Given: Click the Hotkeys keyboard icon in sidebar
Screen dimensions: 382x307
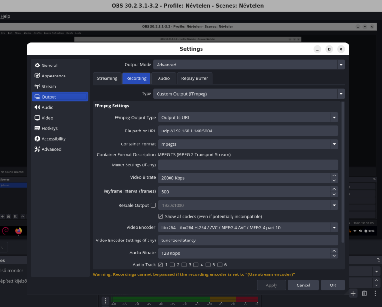Looking at the screenshot, I should coord(37,128).
